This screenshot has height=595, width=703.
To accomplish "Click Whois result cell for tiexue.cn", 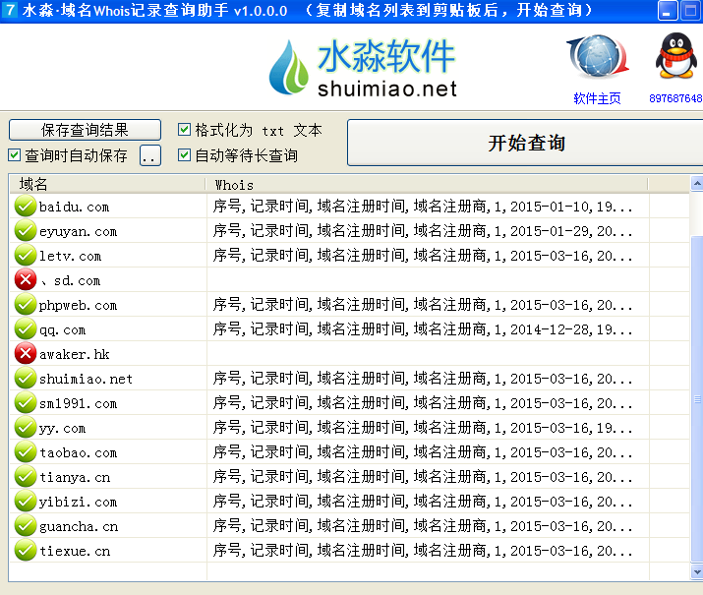I will (x=428, y=550).
